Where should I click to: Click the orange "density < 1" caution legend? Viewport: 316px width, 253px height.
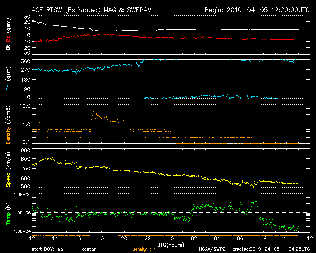pyautogui.click(x=144, y=249)
